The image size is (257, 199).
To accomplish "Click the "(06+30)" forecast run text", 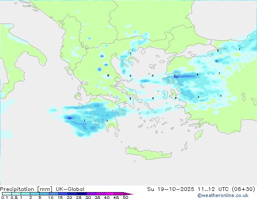I will pyautogui.click(x=243, y=189).
